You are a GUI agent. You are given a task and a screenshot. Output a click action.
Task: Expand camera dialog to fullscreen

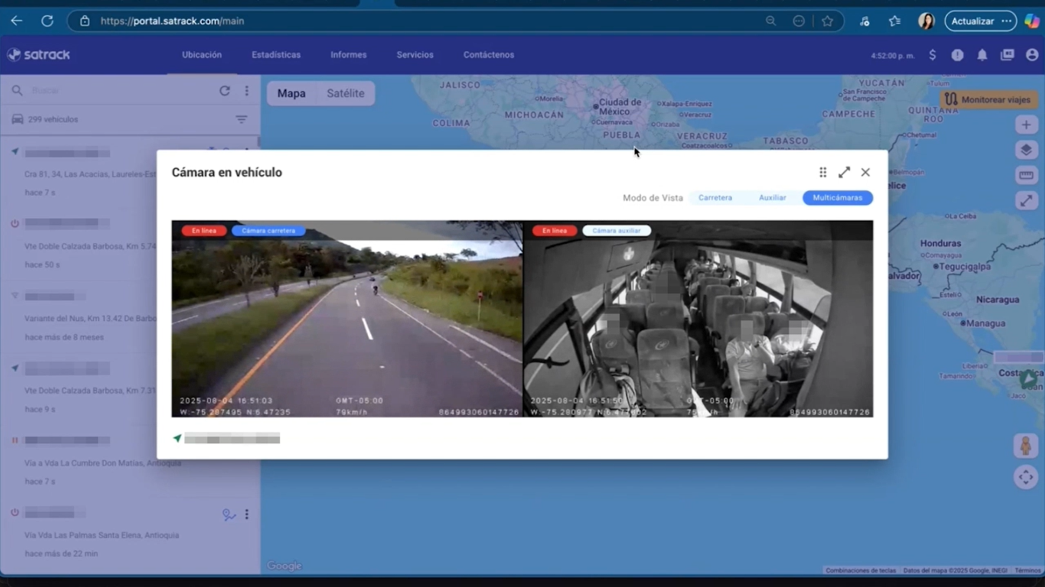tap(844, 173)
